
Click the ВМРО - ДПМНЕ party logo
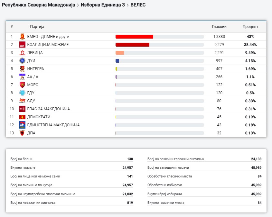(22, 37)
